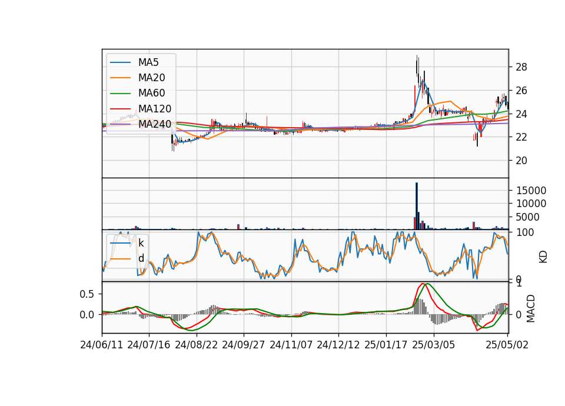Click the MA120 legend label
Image resolution: width=565 pixels, height=406 pixels.
(155, 109)
